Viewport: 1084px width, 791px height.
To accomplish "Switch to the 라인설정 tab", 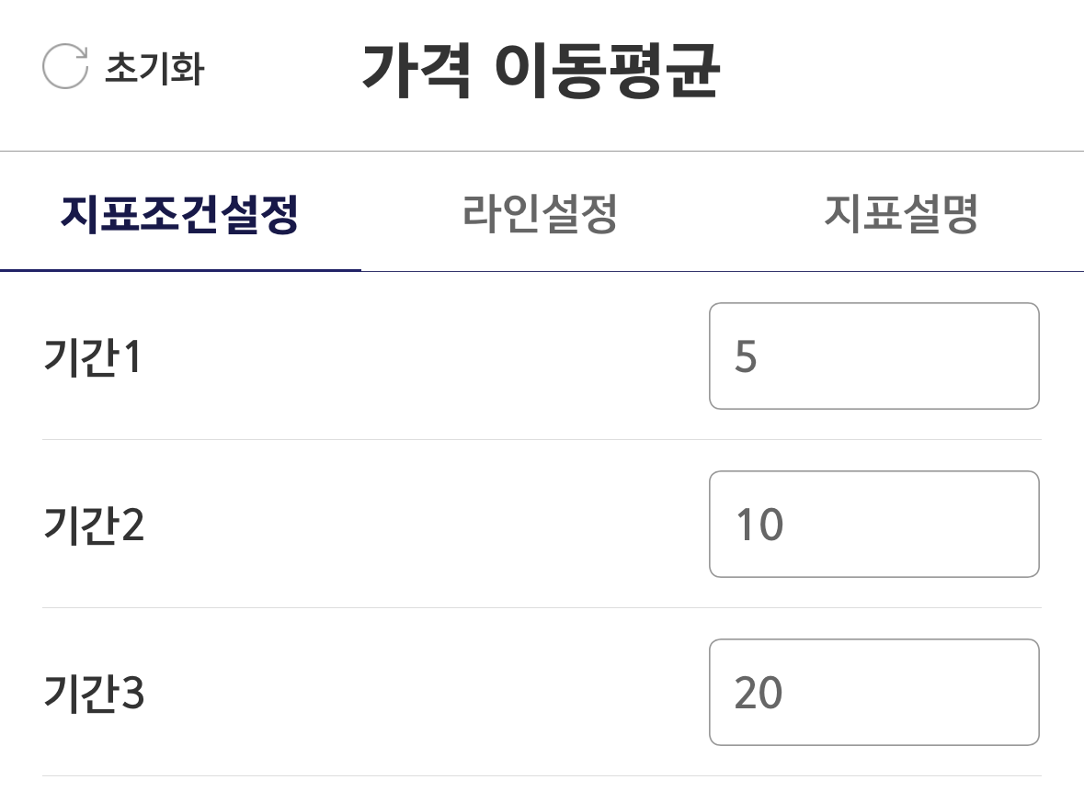I will pyautogui.click(x=539, y=215).
